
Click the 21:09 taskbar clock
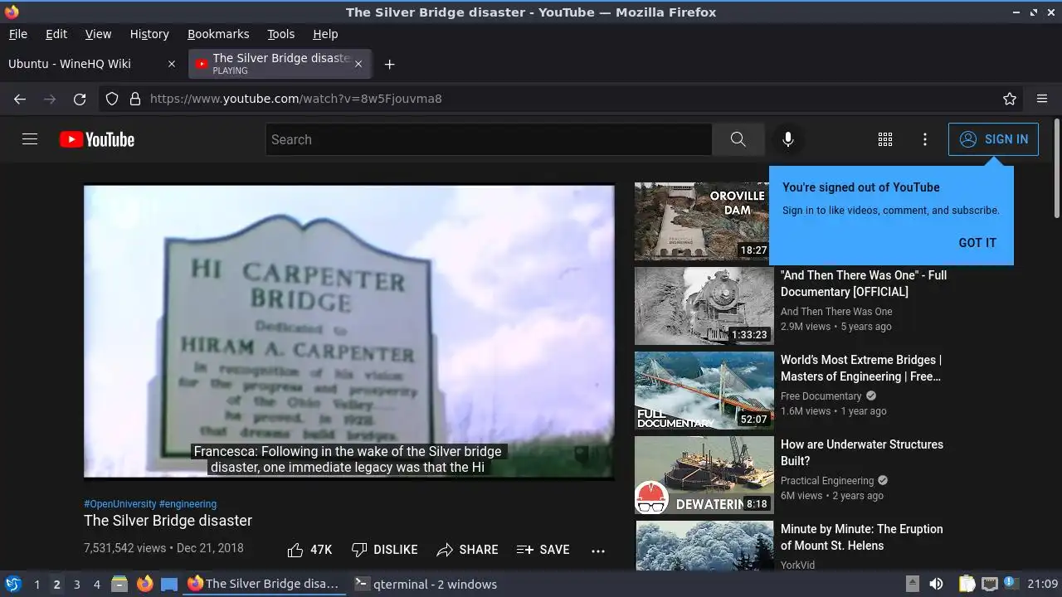pos(1043,585)
